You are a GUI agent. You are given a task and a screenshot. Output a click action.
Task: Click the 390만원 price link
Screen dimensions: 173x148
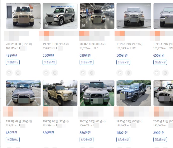[x=159, y=133]
